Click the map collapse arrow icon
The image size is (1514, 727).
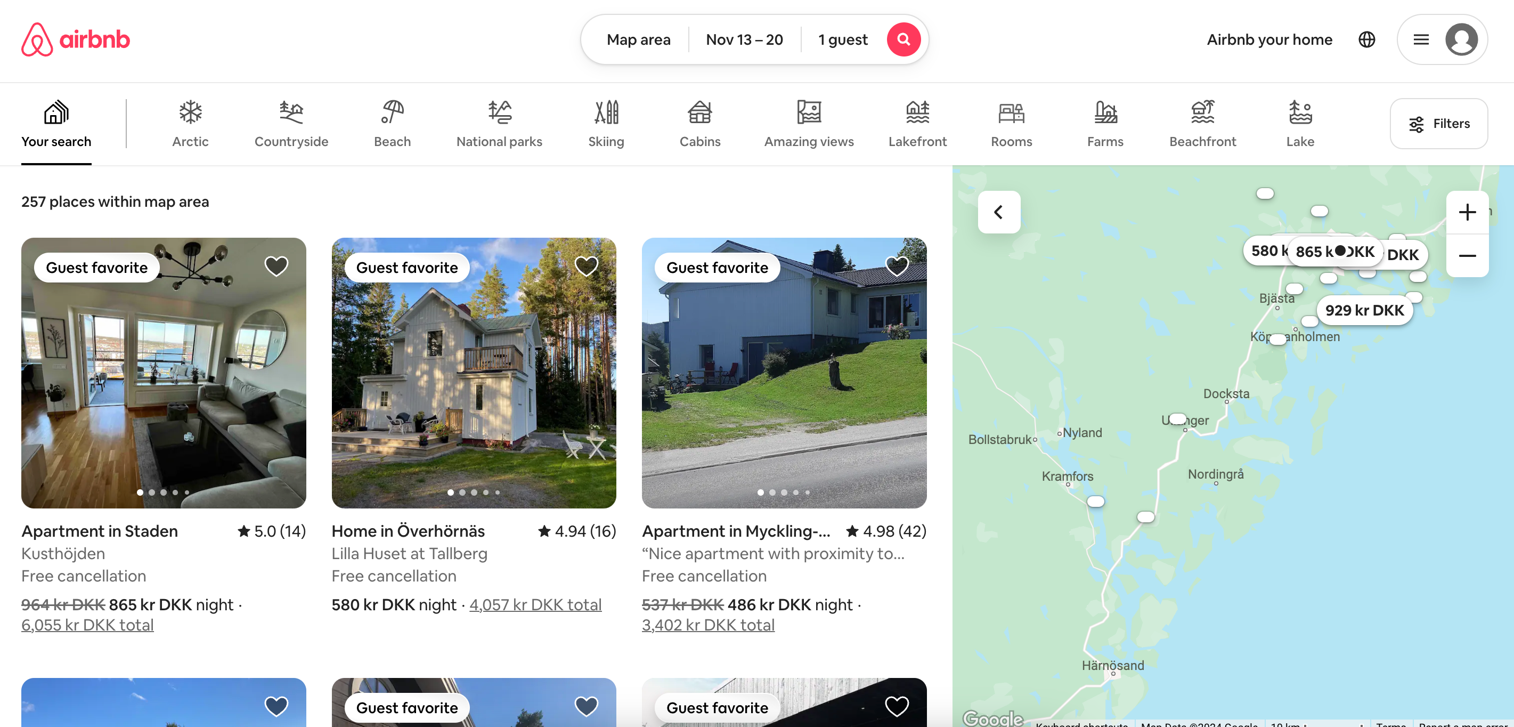click(x=1000, y=213)
